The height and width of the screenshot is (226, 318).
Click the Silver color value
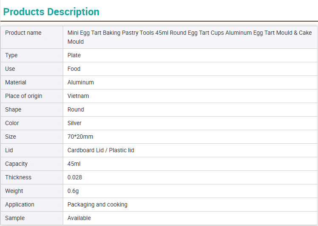75,123
